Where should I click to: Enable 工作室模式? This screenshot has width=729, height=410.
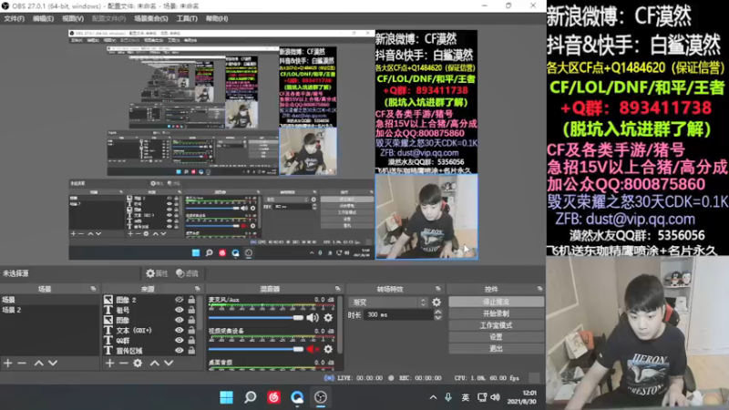pos(496,325)
